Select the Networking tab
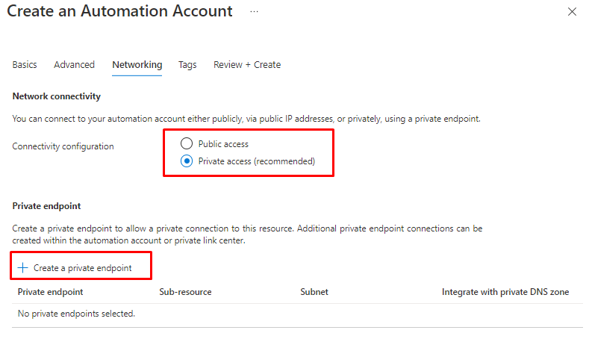This screenshot has width=589, height=339. click(137, 65)
